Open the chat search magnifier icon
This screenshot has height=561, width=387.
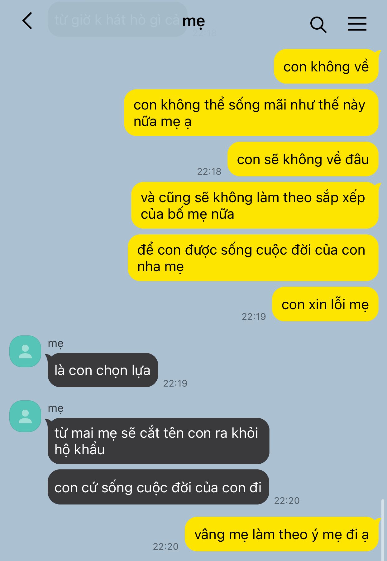point(318,24)
